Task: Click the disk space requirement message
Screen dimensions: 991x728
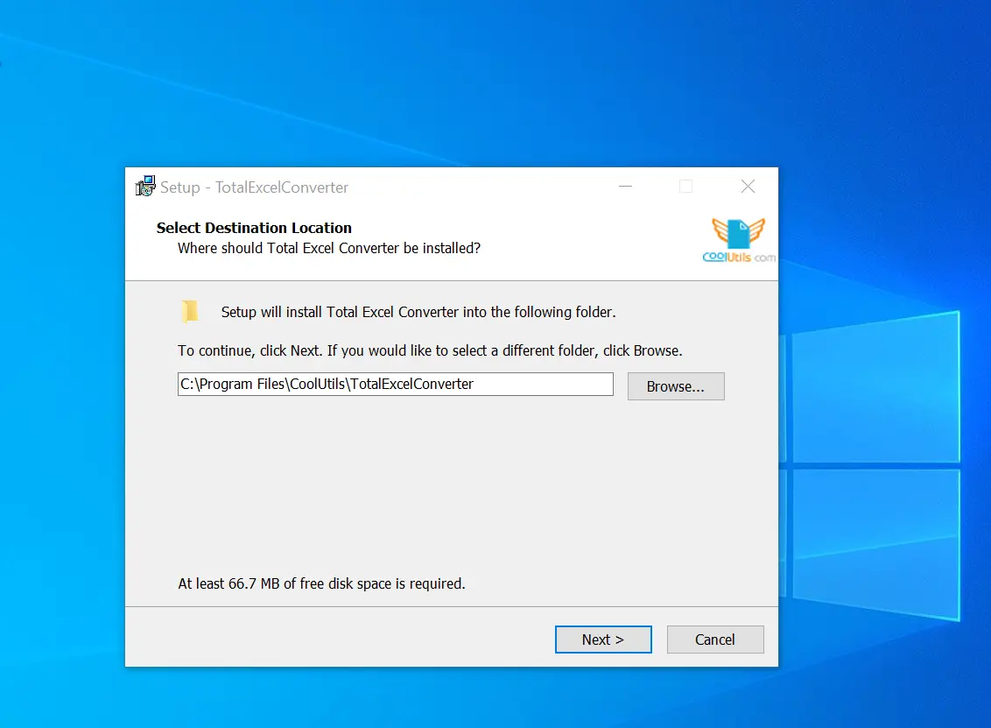Action: pos(320,583)
